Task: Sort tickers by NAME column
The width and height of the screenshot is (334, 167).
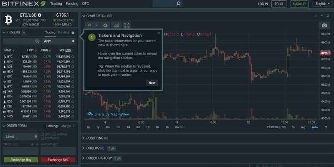Action: 9,51
